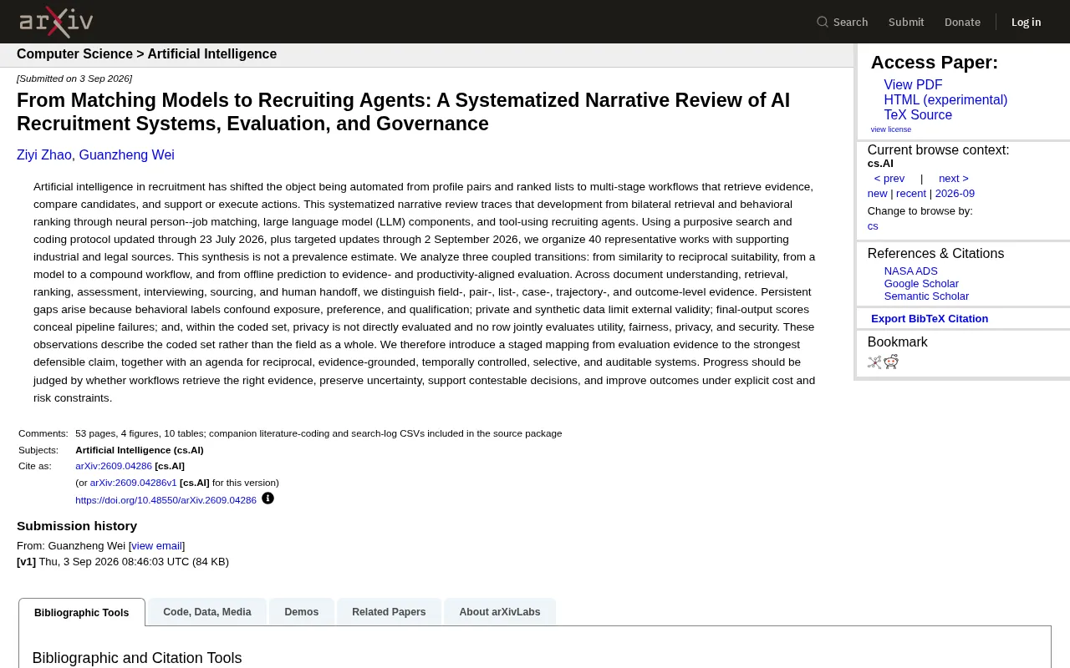Open the new cs.AI listings link

[x=878, y=194]
